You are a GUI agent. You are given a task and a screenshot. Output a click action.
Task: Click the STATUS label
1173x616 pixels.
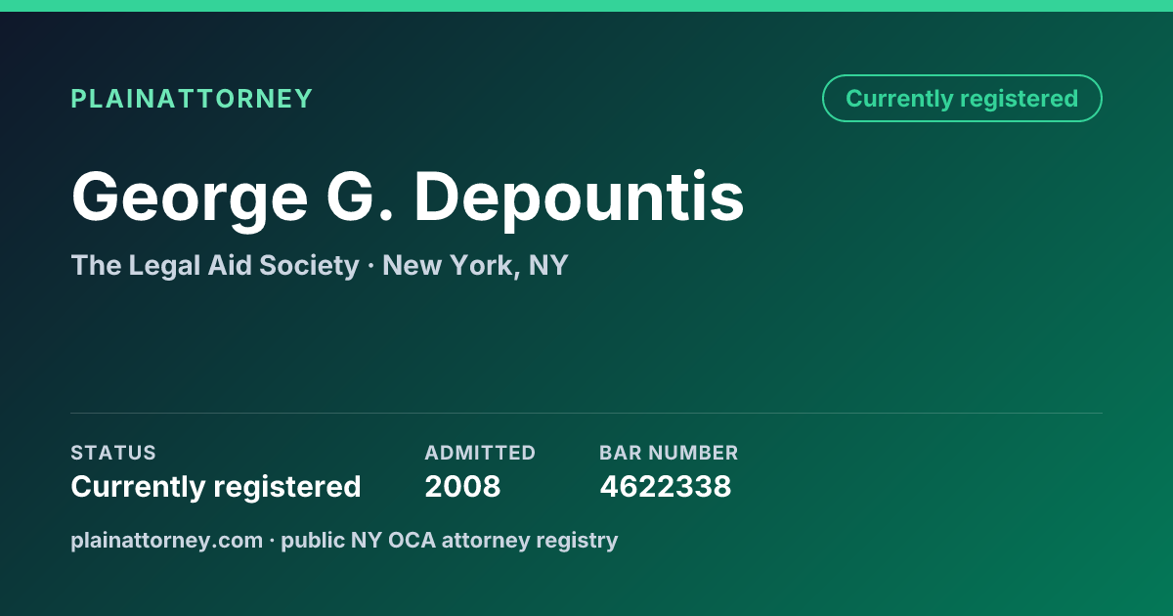tap(113, 453)
